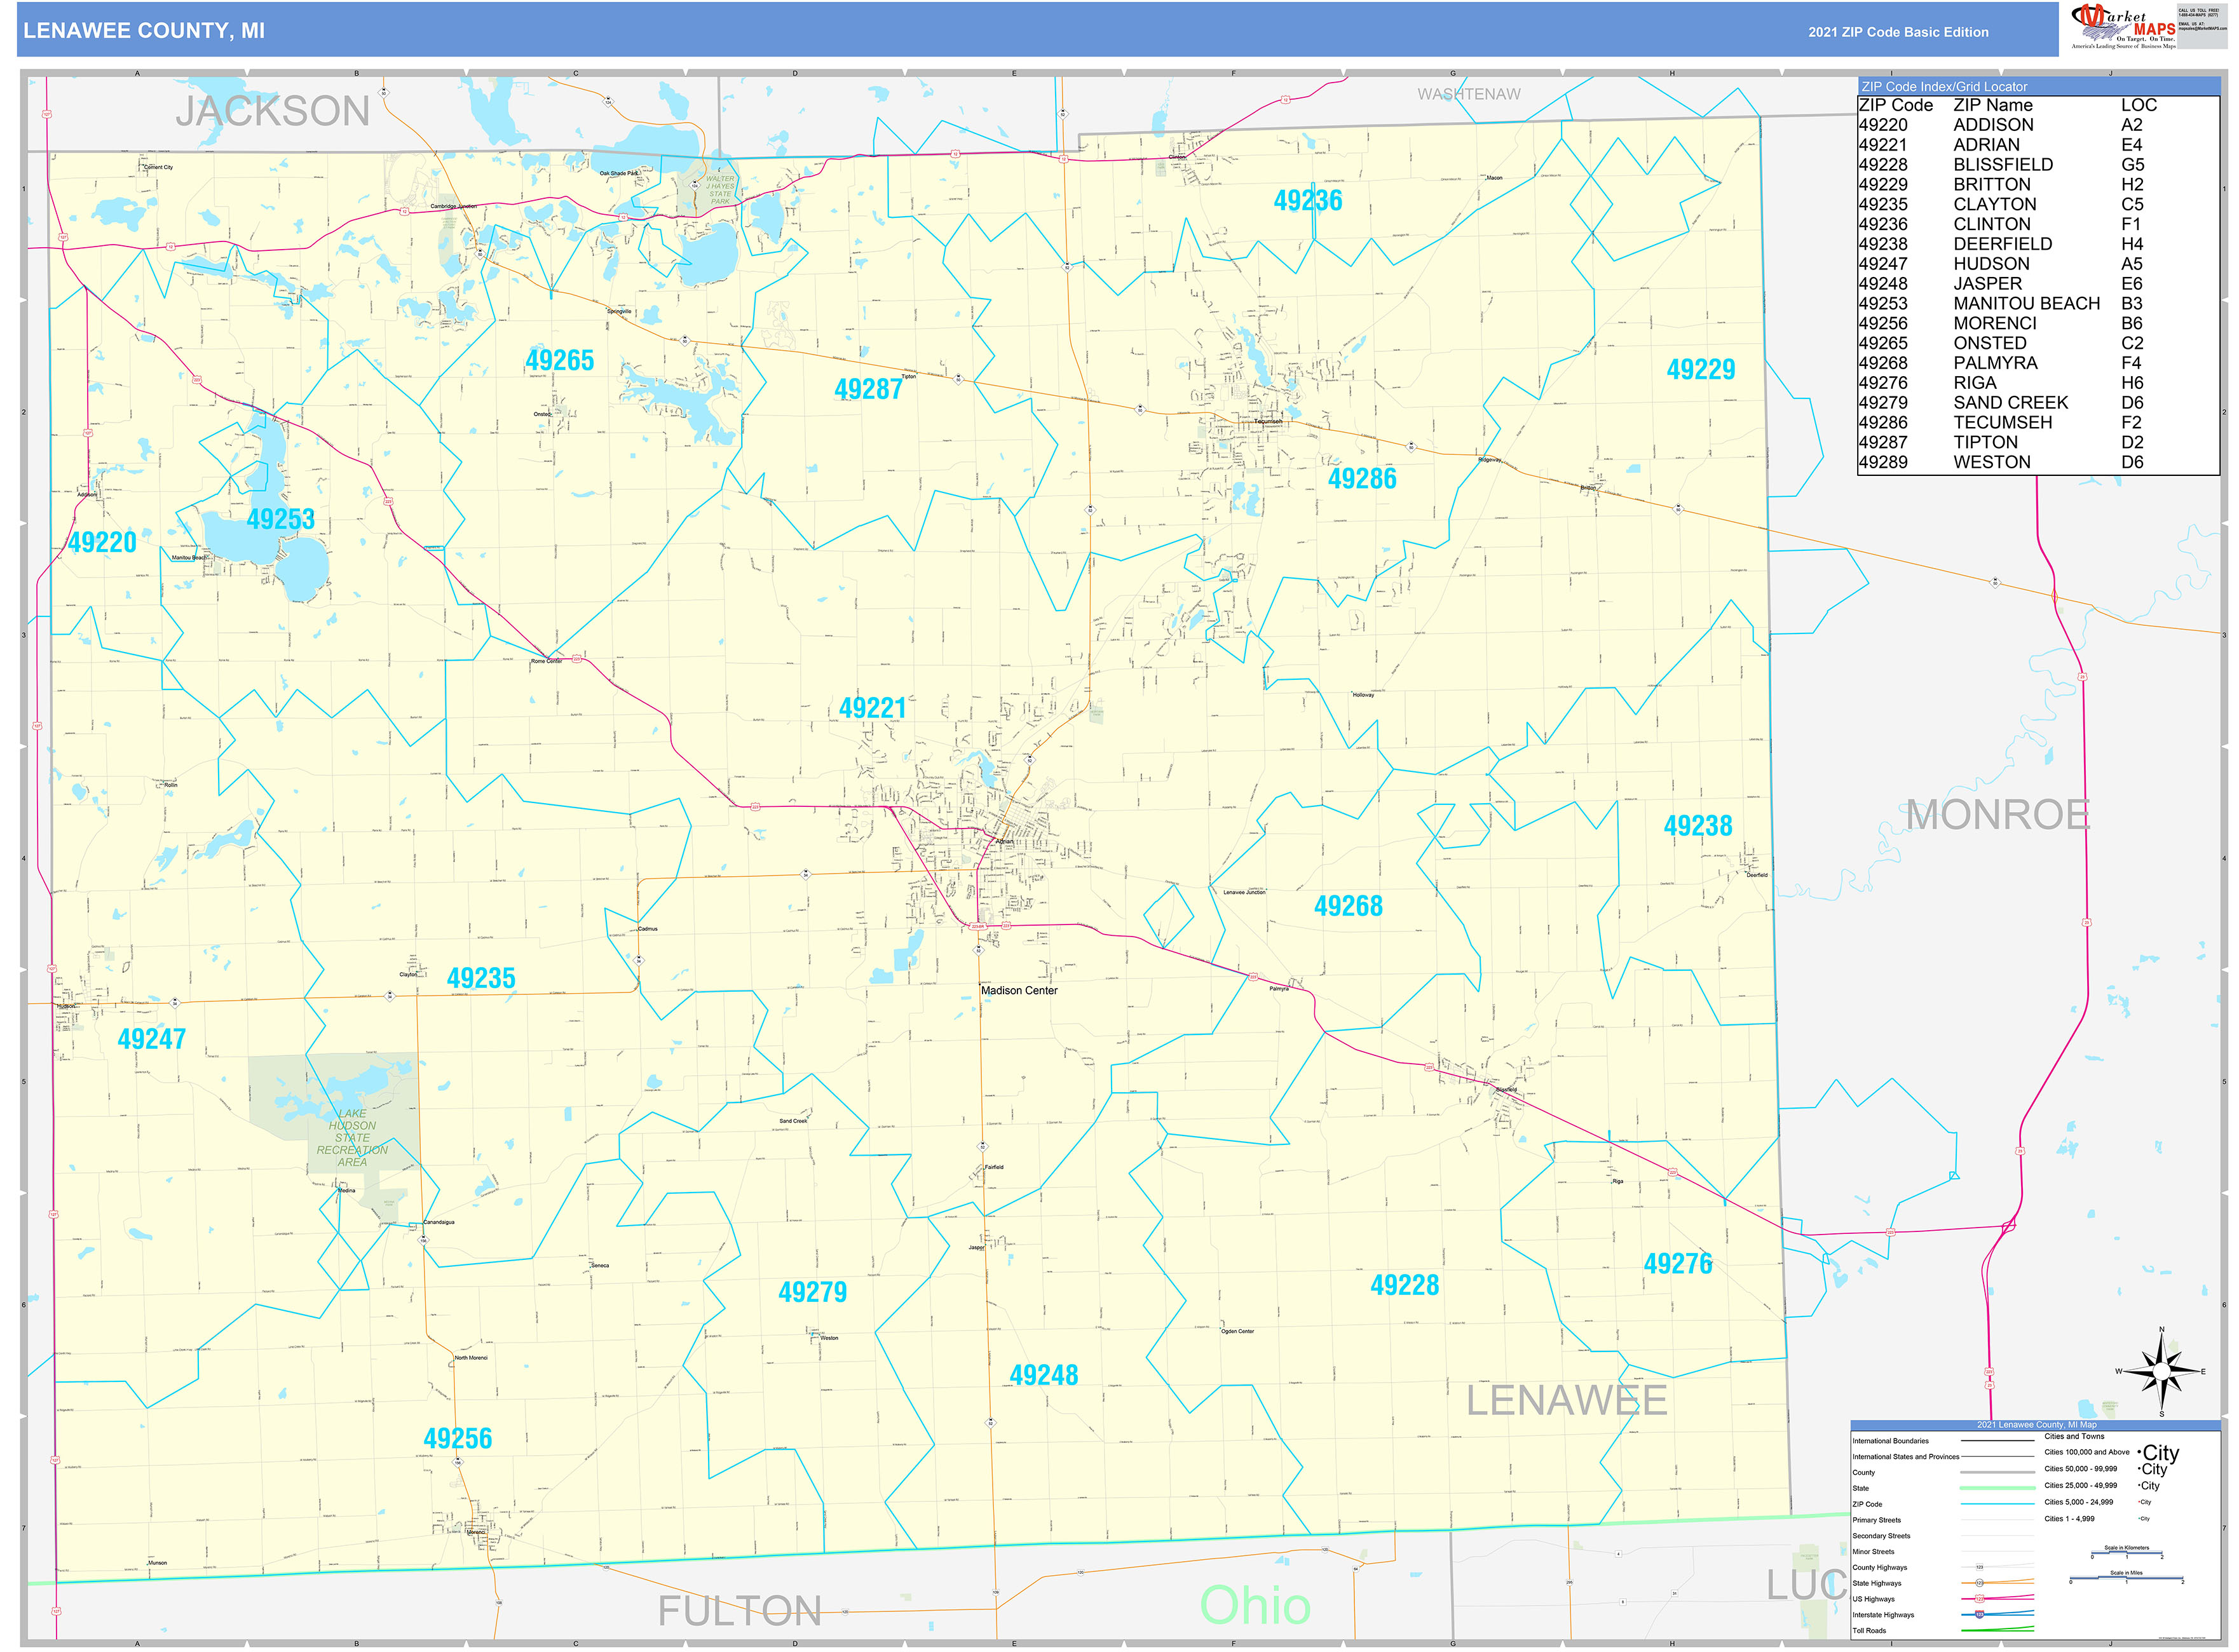This screenshot has width=2239, height=1652.
Task: Select the 49256 MORENCI index row
Action: pos(2000,324)
